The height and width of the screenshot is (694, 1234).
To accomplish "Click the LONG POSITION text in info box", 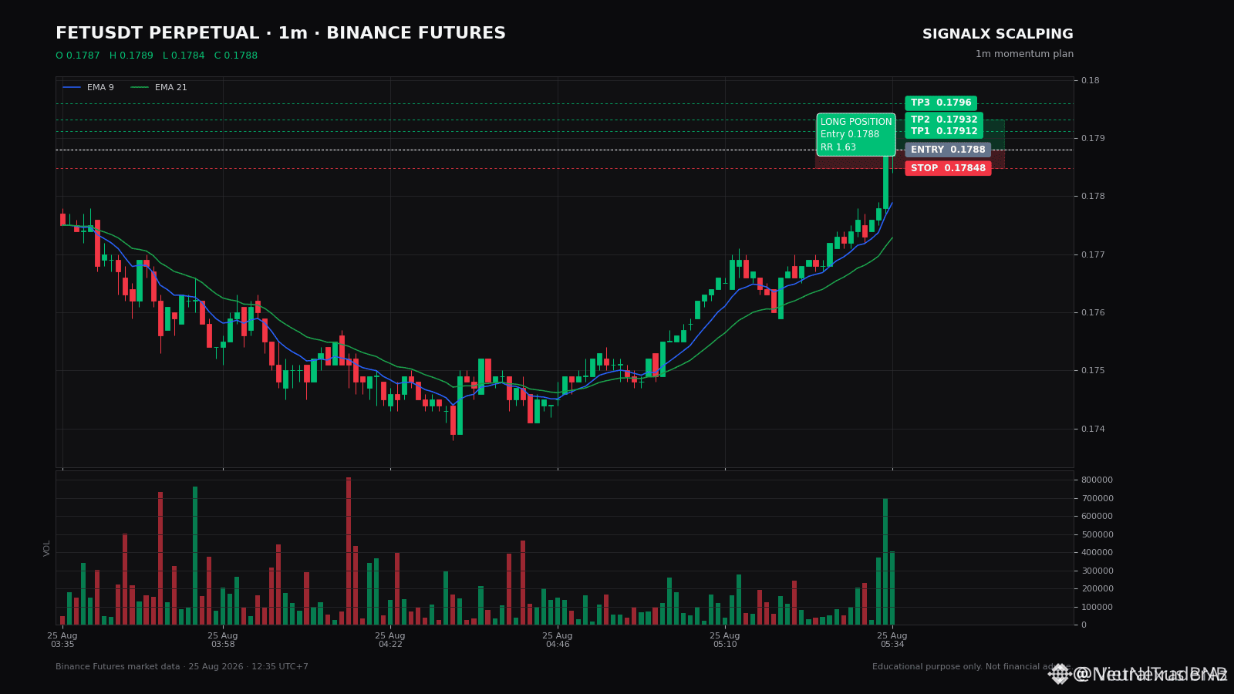I will coord(856,123).
